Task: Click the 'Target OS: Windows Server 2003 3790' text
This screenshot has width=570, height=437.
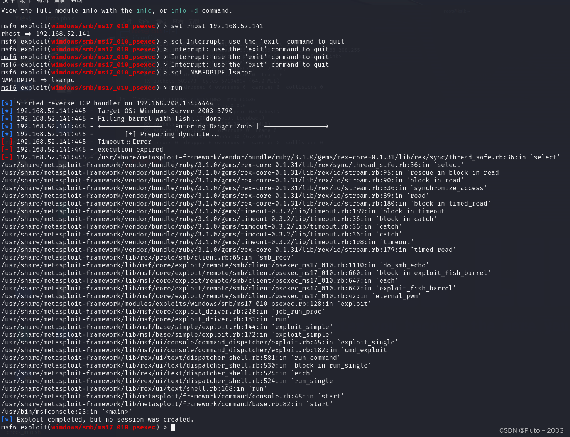Action: 165,111
